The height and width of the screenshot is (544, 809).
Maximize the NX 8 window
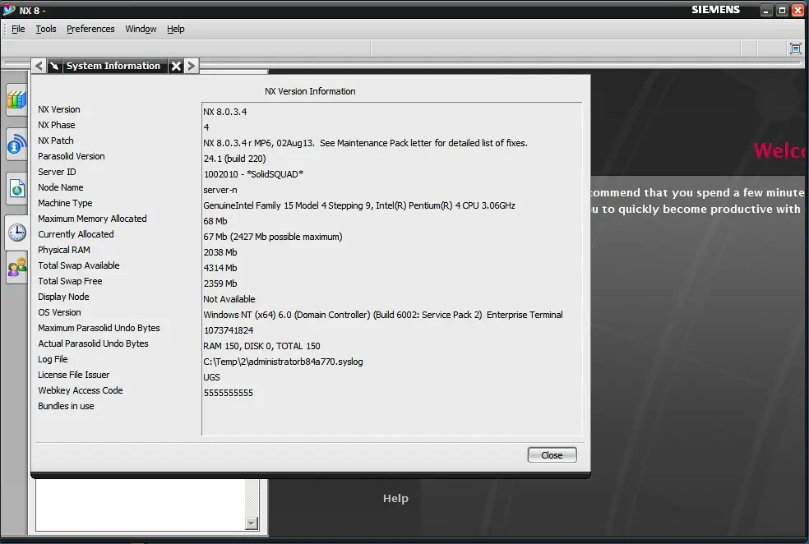pos(782,11)
